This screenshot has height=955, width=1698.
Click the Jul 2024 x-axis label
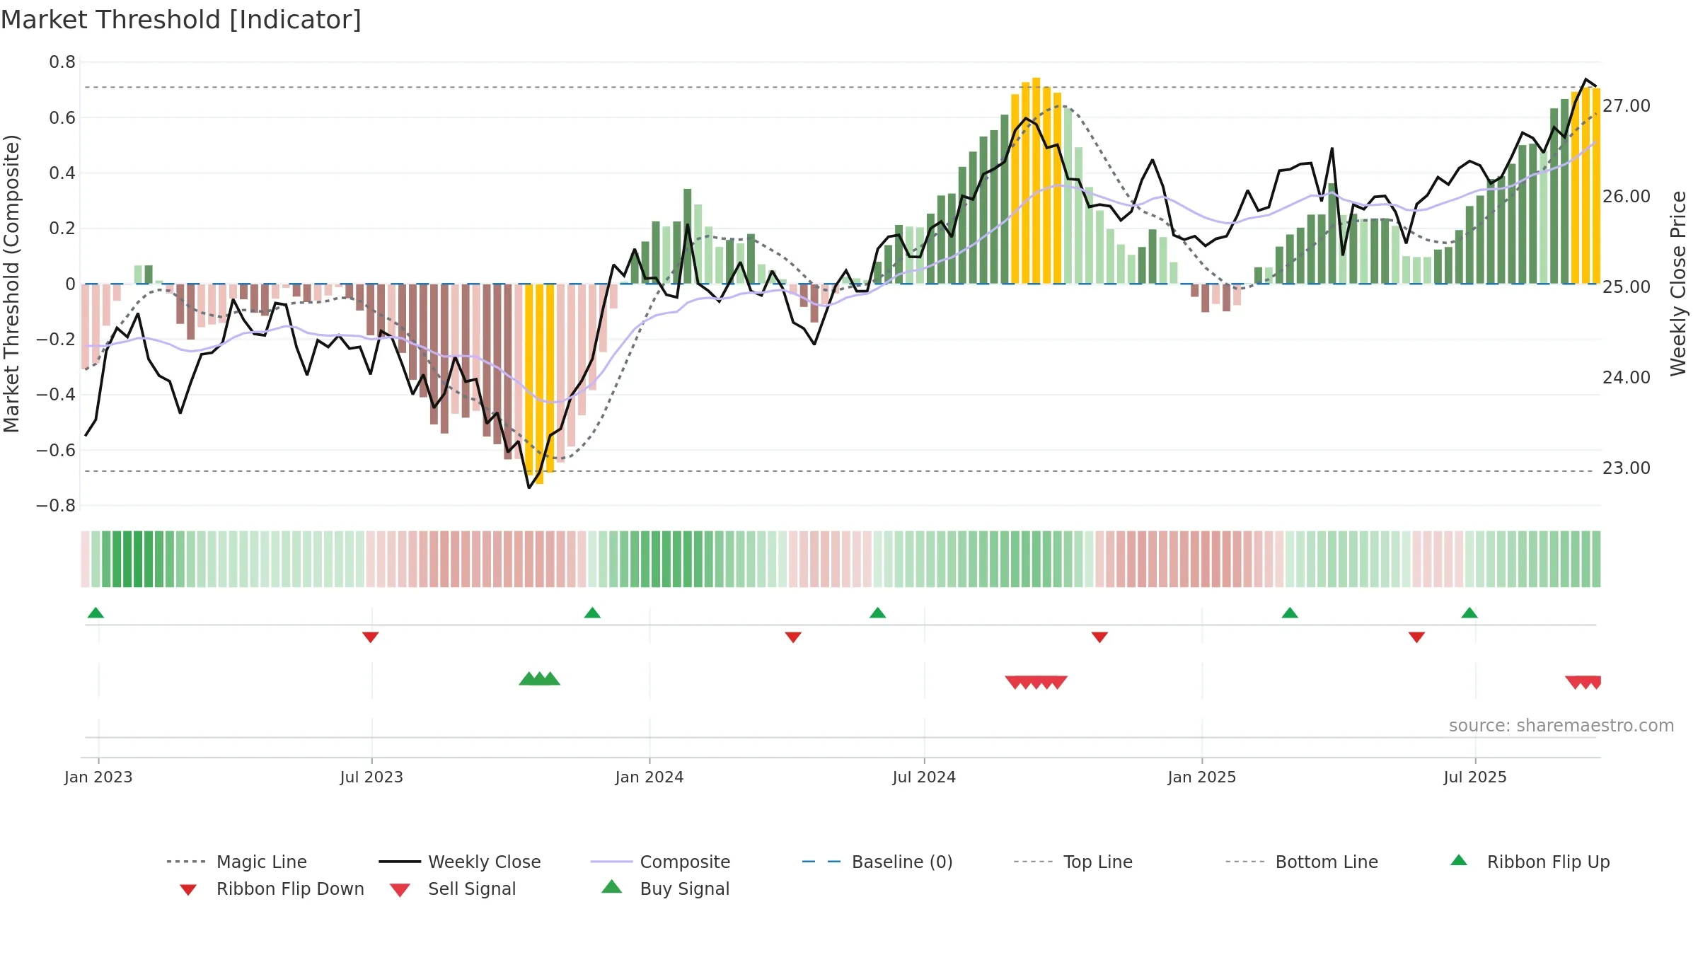924,777
